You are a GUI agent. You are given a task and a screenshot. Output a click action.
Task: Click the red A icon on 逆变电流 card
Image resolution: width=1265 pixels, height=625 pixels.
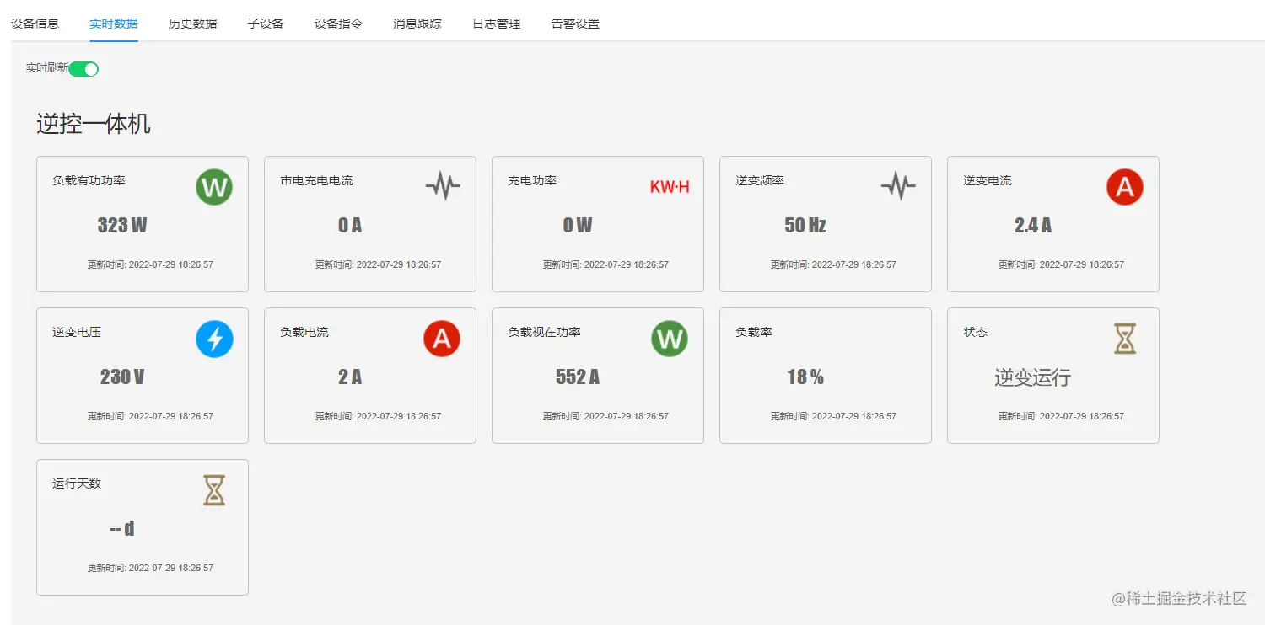point(1125,187)
